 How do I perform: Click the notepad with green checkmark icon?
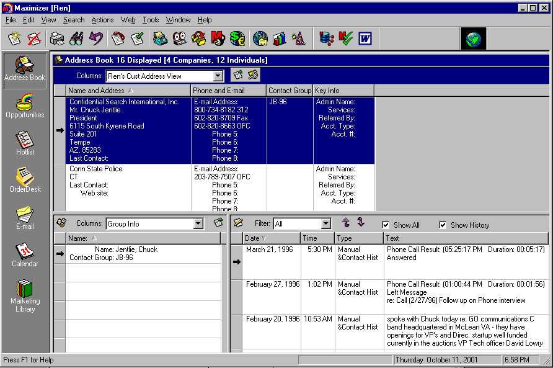[x=137, y=38]
